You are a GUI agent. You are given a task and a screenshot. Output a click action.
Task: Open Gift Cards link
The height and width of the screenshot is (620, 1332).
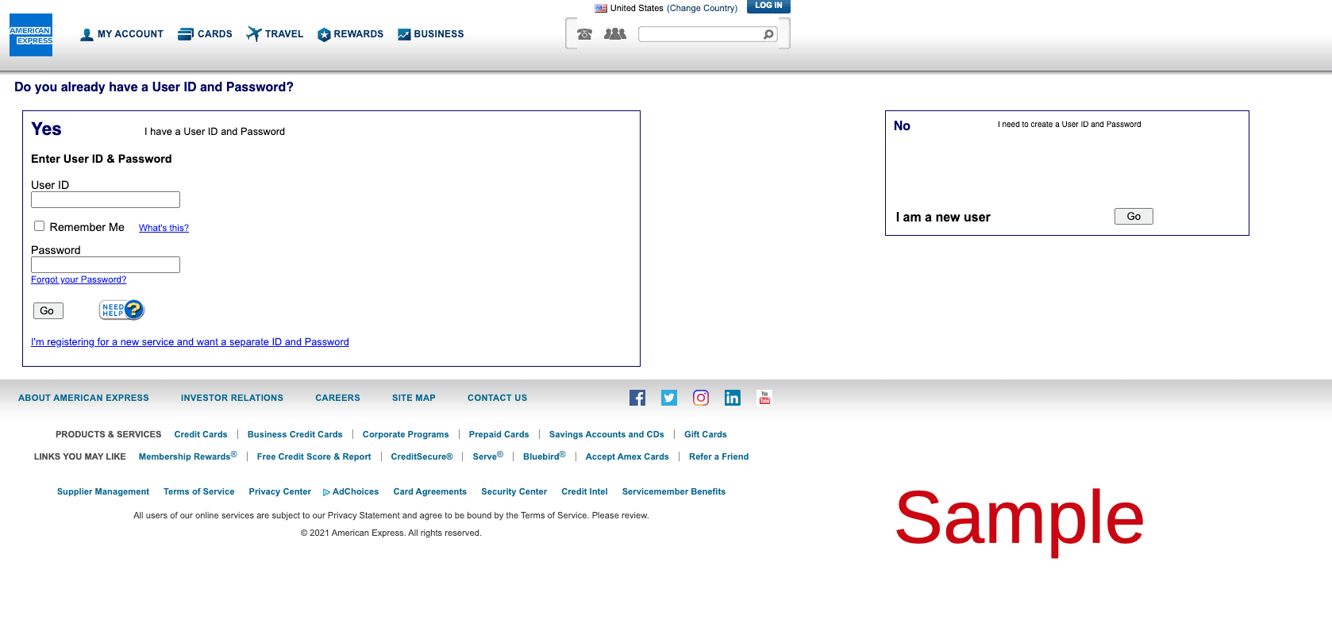pyautogui.click(x=706, y=434)
